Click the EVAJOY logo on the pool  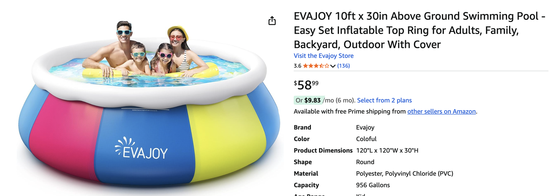click(142, 149)
